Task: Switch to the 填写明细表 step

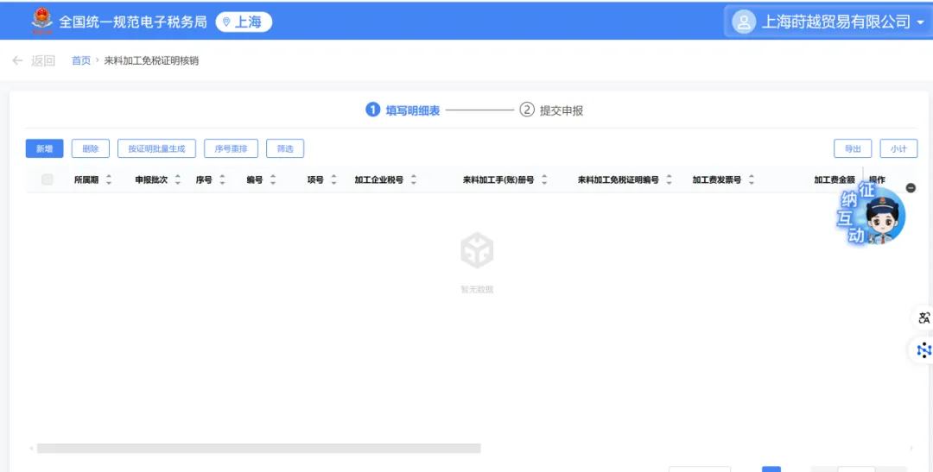Action: point(403,110)
